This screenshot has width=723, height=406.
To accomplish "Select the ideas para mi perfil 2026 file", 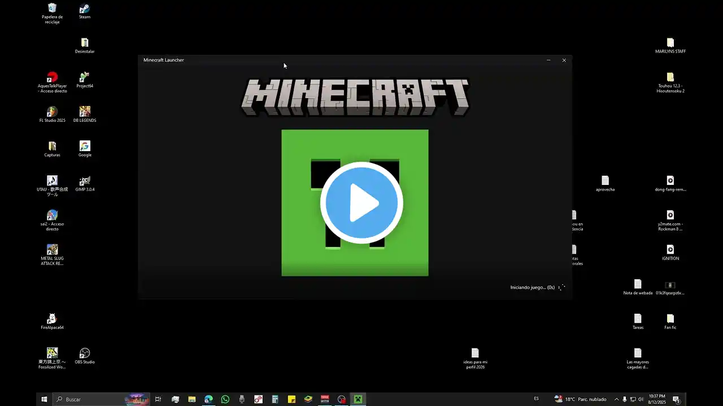I will pyautogui.click(x=475, y=358).
